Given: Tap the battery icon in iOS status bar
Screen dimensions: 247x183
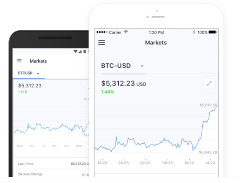Looking at the screenshot, I should pyautogui.click(x=212, y=32).
